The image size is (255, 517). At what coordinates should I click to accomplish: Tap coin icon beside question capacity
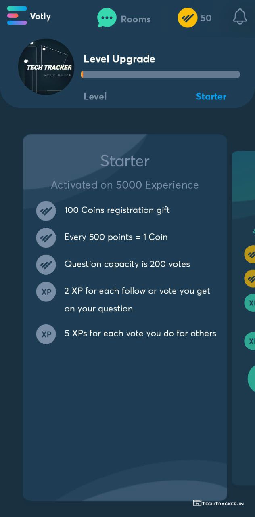(46, 265)
